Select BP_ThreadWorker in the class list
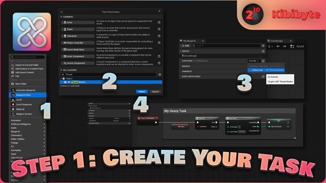326x183 pixels. [x=111, y=82]
